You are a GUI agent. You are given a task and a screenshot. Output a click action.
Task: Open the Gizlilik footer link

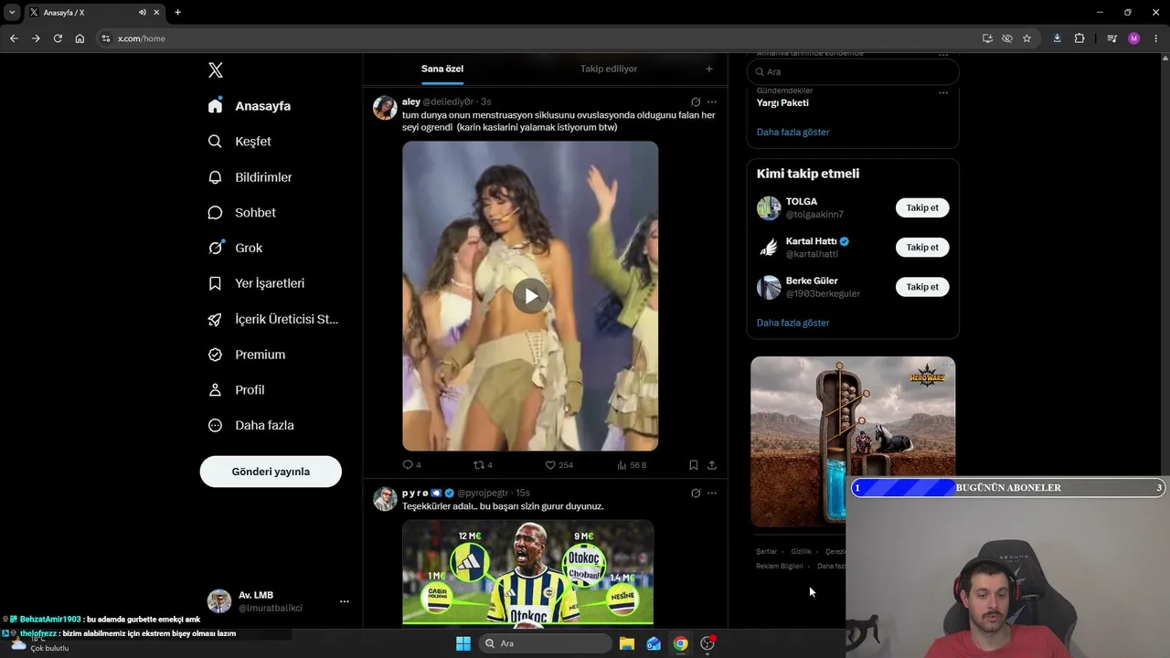click(801, 552)
